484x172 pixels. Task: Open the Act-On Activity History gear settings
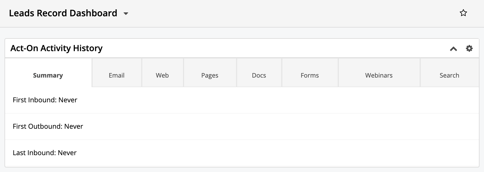point(469,48)
